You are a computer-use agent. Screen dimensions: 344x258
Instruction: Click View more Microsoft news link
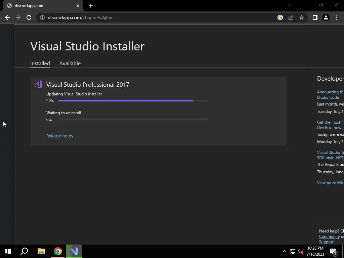(331, 182)
